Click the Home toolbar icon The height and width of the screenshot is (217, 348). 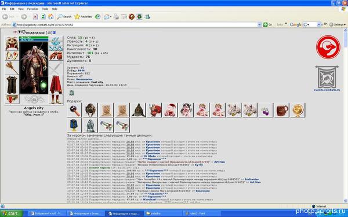51,17
